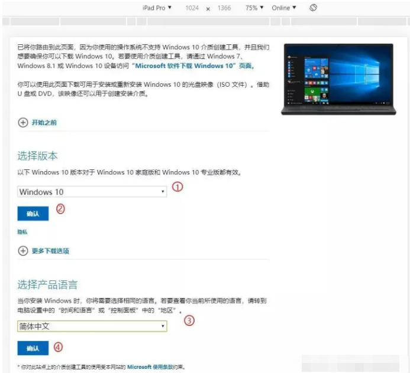Click the red circled number 4 marker

pos(58,346)
